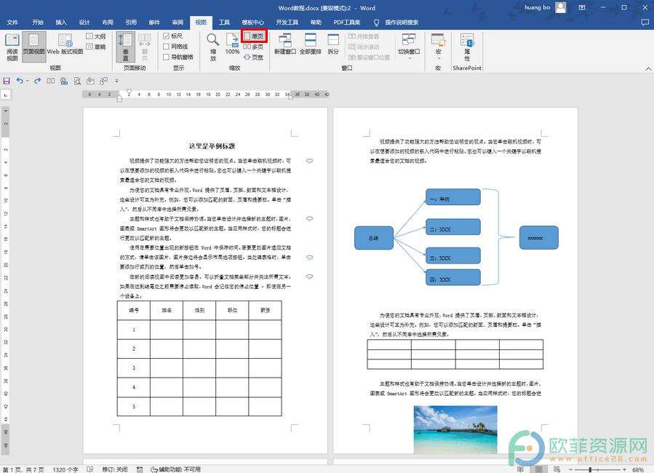Screen dimensions: 654x473
Task: Click the heading 这里是举例标题
Action: 212,146
